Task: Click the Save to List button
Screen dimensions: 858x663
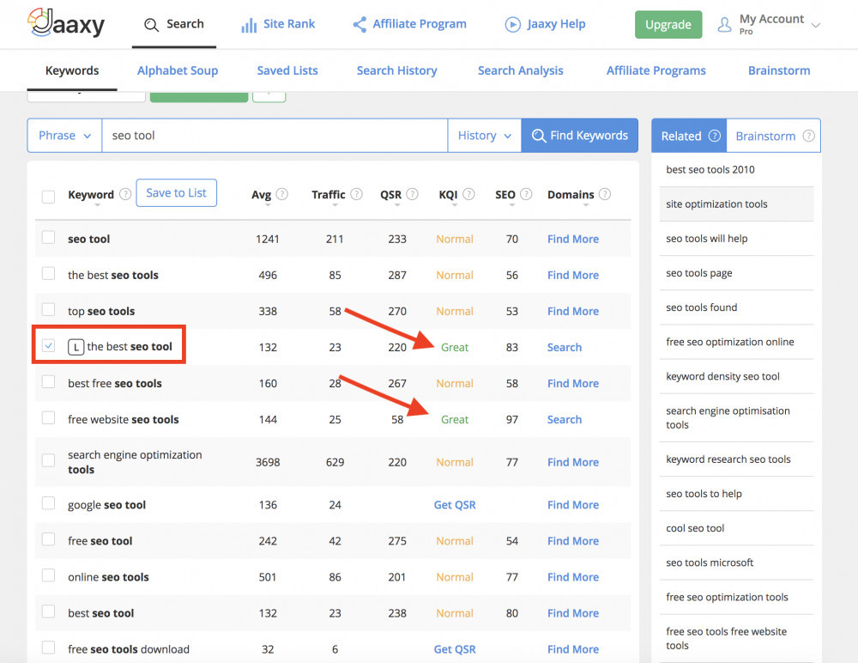Action: pyautogui.click(x=176, y=193)
